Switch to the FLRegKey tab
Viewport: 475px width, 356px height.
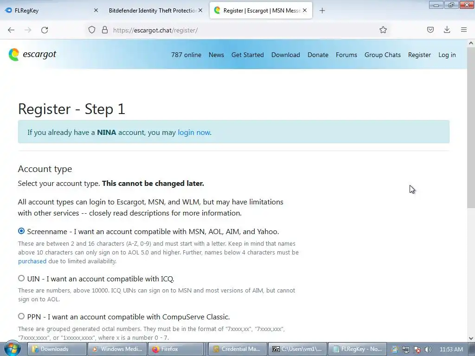51,11
